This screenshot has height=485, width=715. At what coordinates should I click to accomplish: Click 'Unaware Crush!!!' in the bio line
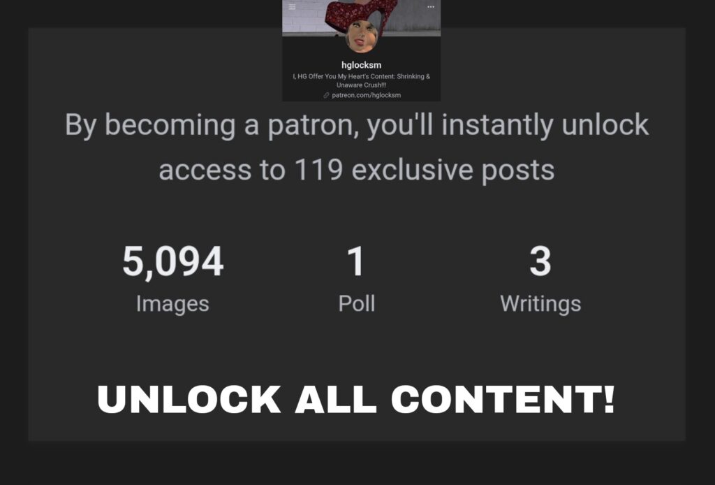[362, 85]
